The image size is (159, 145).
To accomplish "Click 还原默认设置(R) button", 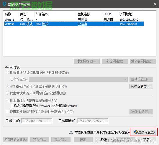I will click(15, 139).
